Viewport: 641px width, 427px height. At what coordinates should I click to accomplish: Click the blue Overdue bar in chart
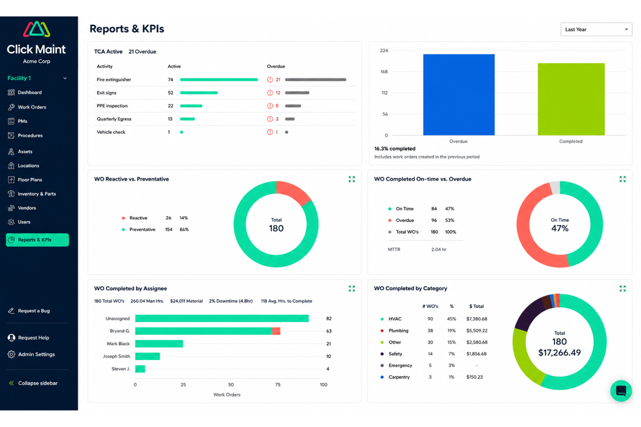[459, 95]
